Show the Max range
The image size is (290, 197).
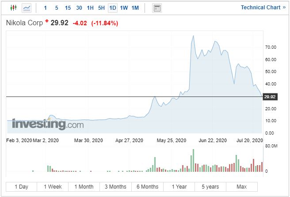click(x=242, y=187)
